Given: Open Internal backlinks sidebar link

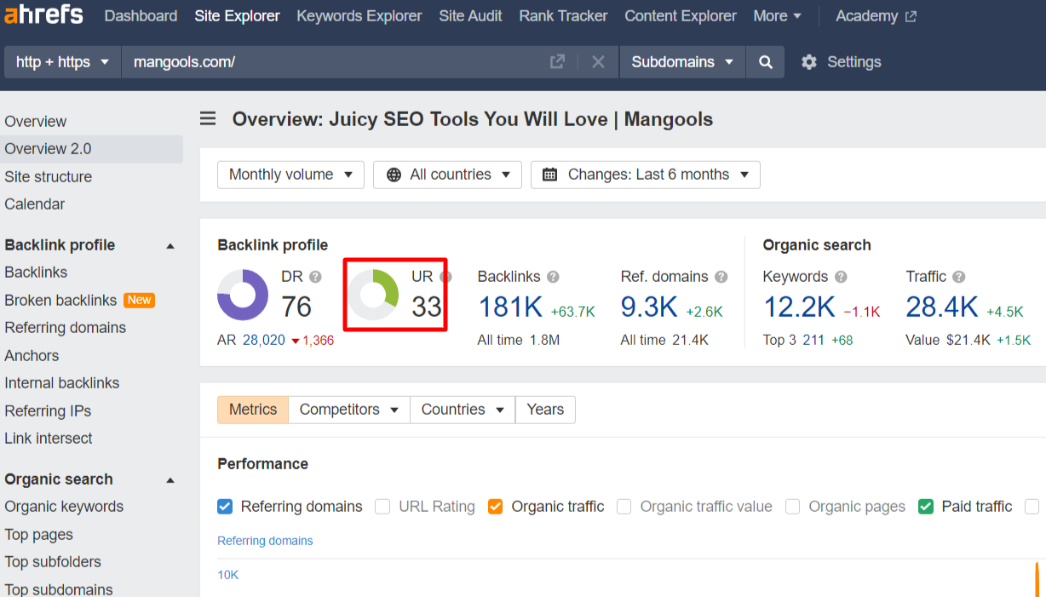Looking at the screenshot, I should pos(62,383).
